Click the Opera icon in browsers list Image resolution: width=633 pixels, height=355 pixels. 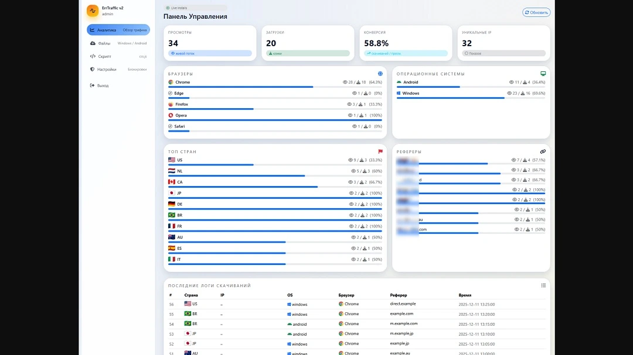click(x=171, y=115)
